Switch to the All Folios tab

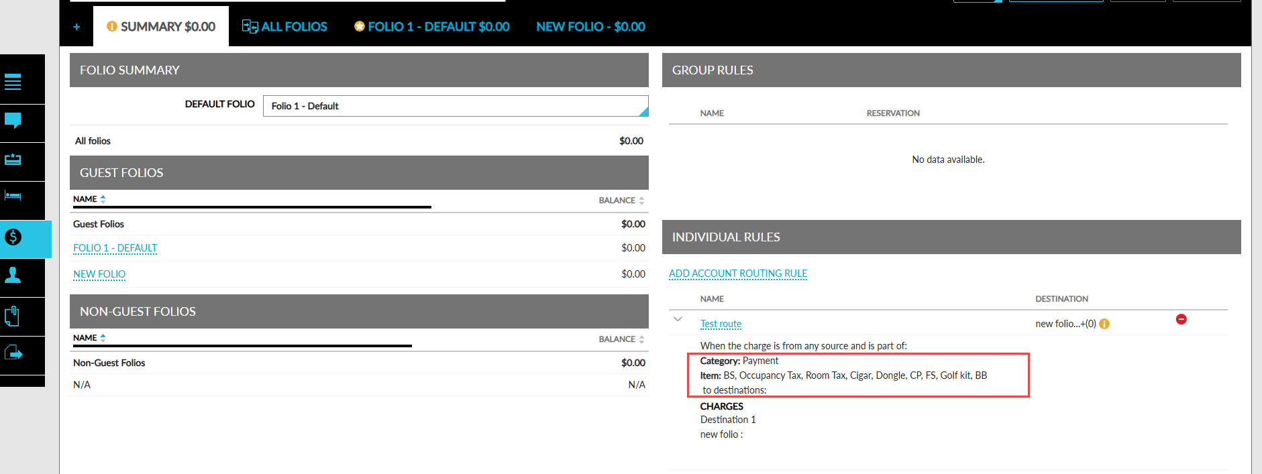[284, 27]
